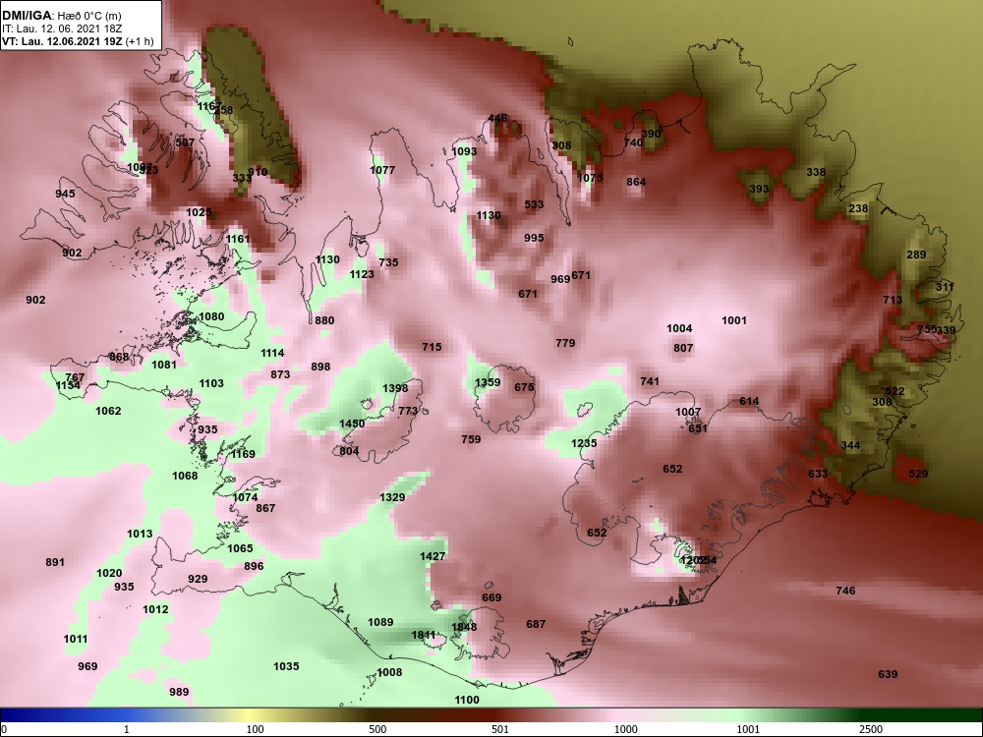Select map value 1013

[x=140, y=534]
